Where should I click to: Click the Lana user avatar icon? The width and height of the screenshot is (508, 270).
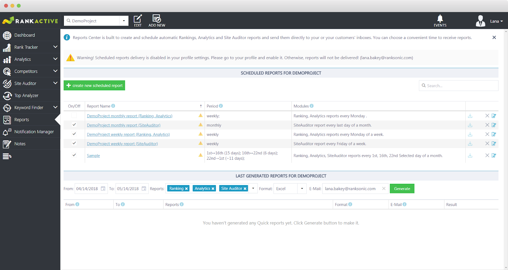[x=480, y=21]
